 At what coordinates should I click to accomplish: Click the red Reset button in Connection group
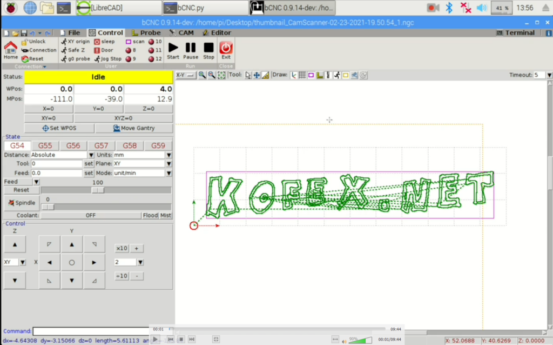coord(32,58)
